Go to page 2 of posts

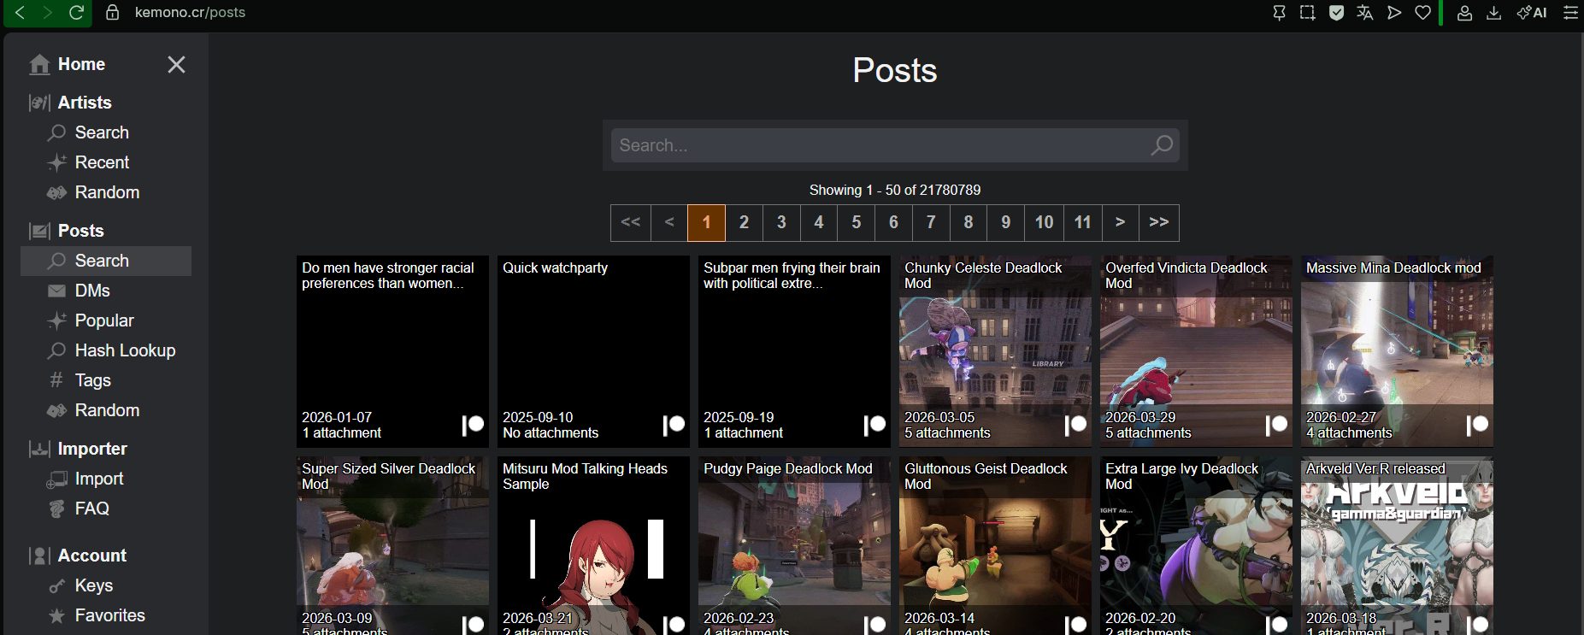[745, 223]
